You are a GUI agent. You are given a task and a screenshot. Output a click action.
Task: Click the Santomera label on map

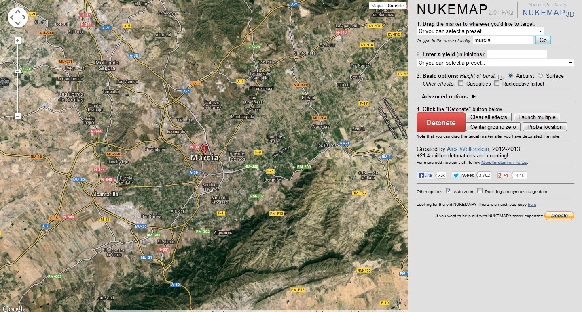point(305,53)
